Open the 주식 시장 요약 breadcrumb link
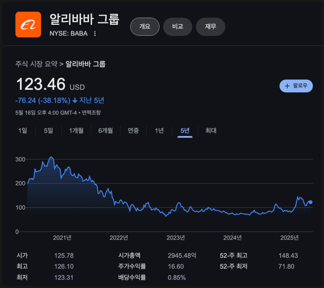Viewport: 324px width, 288px height. point(36,64)
